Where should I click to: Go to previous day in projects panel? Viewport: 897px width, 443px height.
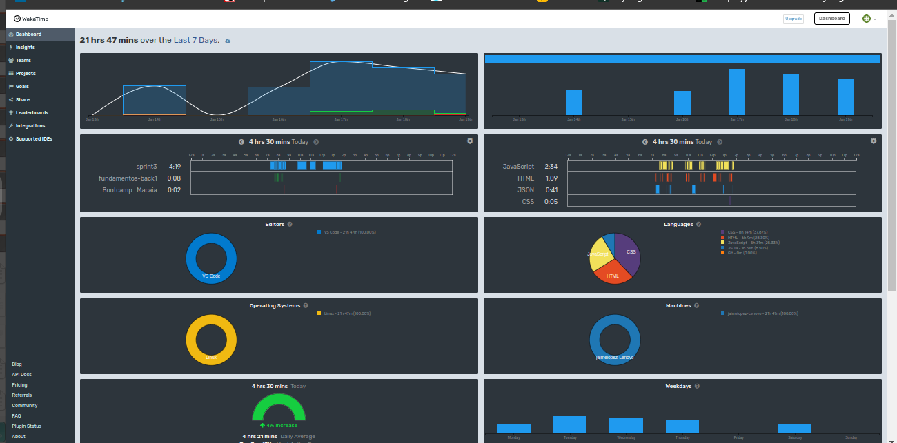(241, 141)
